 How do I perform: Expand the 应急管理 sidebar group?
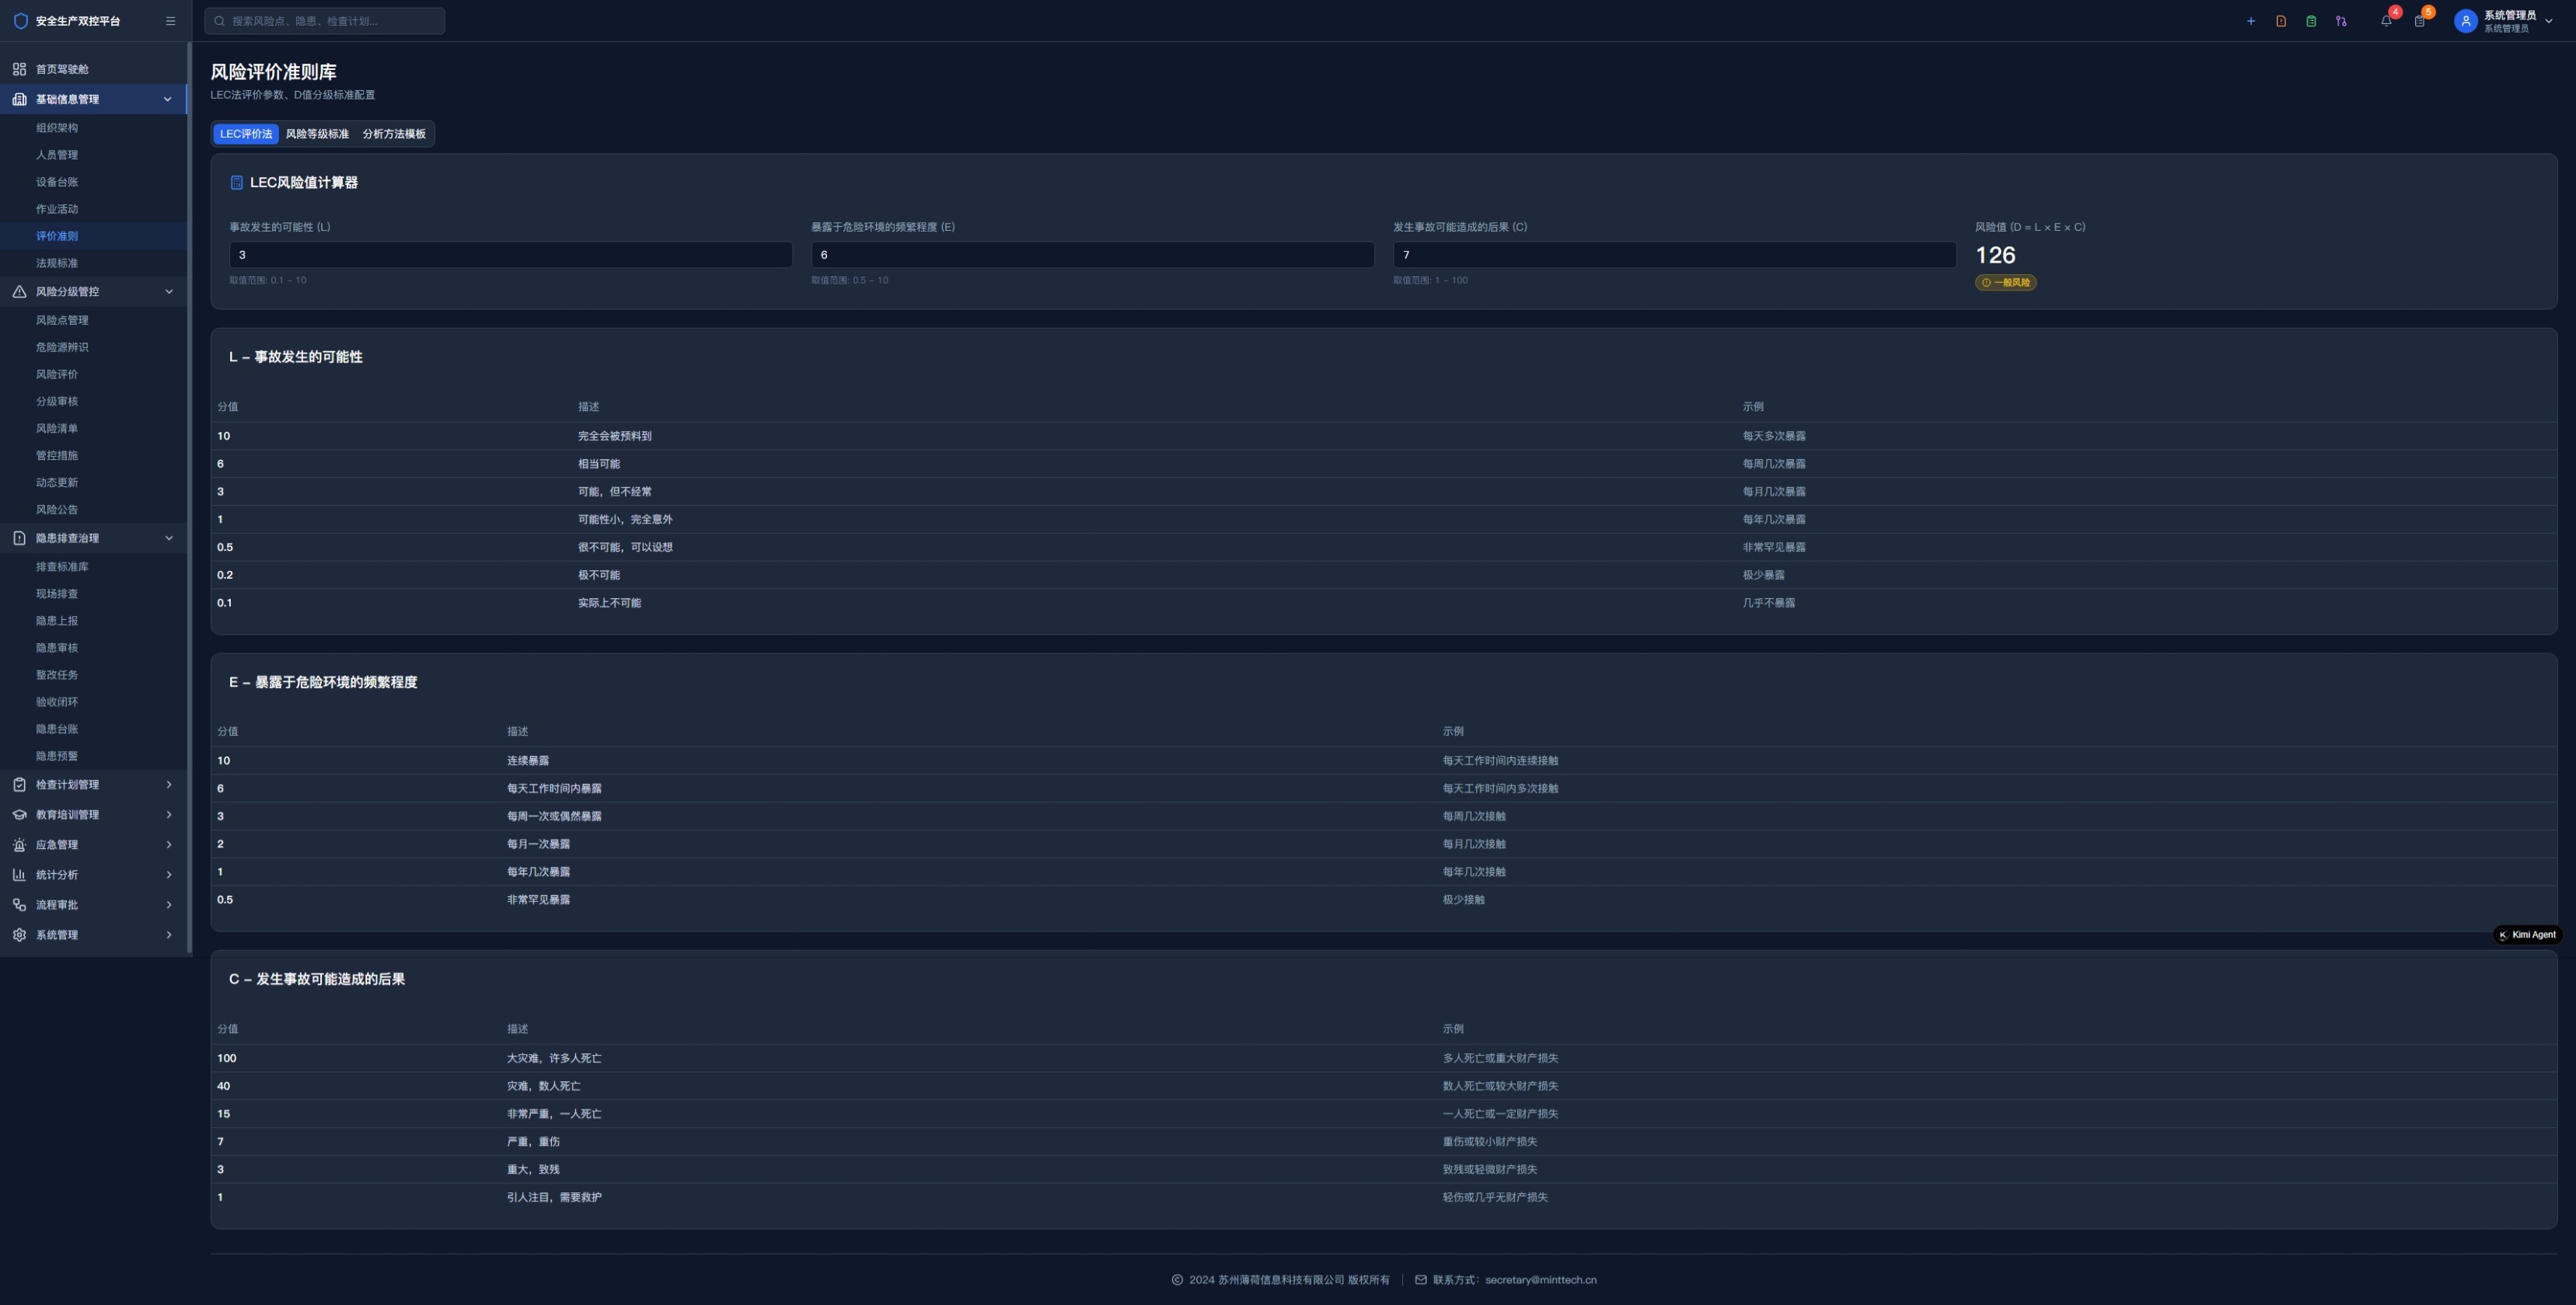168,844
